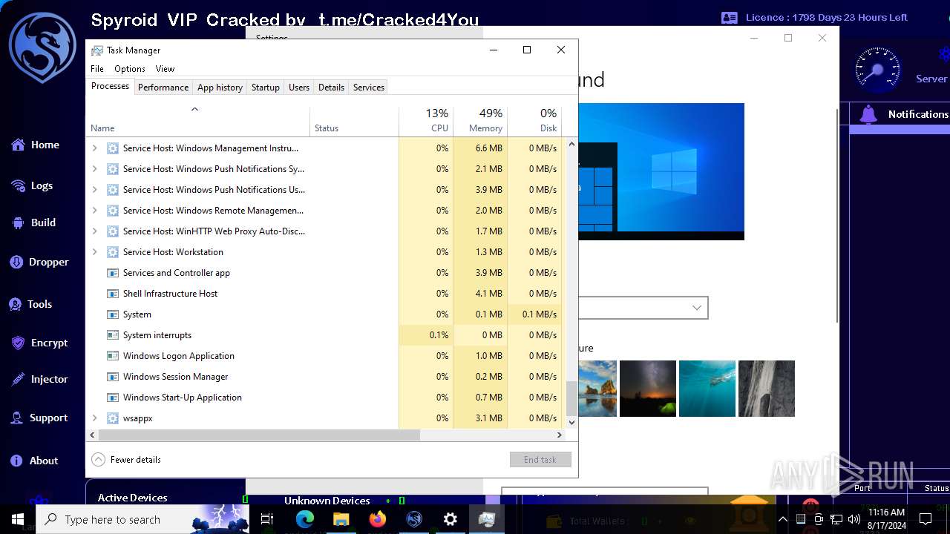Open network status tray icon
This screenshot has height=534, width=950.
836,519
